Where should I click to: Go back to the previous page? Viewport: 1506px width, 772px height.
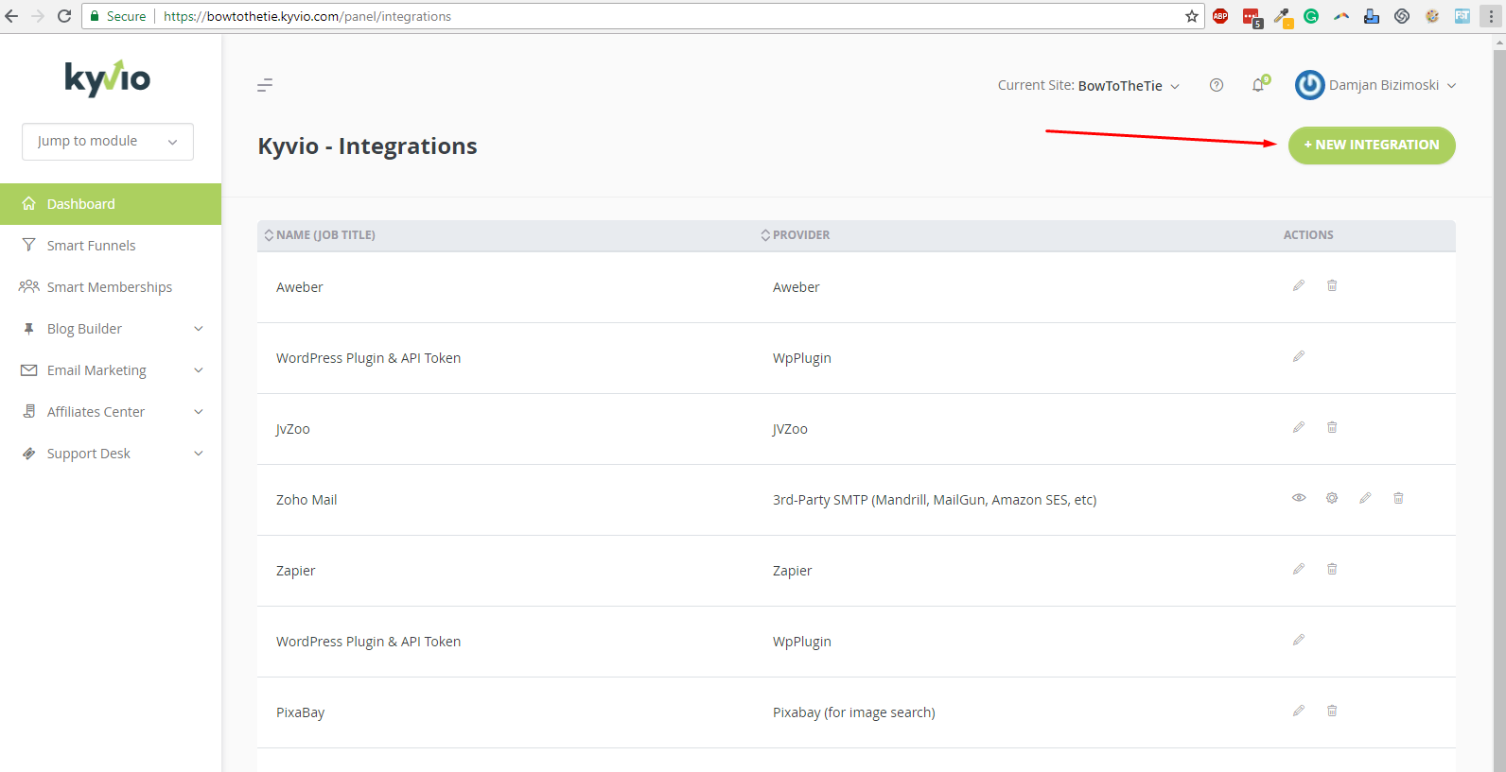[11, 16]
